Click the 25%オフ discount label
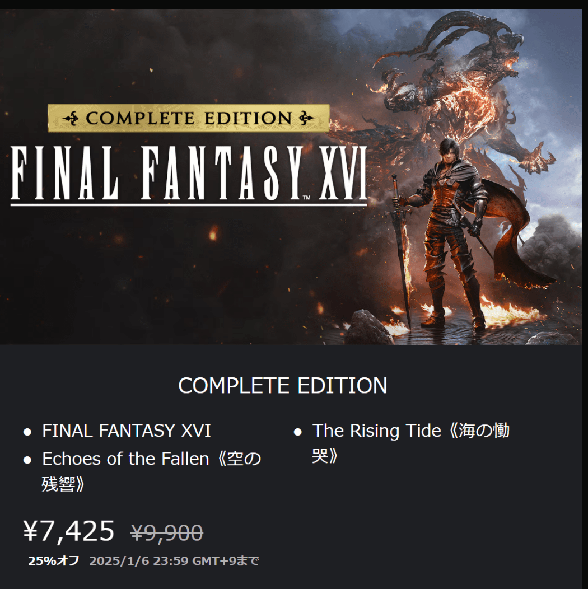The height and width of the screenshot is (589, 588). point(54,560)
